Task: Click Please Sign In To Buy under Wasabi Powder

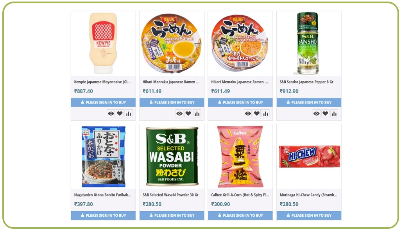Action: coord(172,215)
